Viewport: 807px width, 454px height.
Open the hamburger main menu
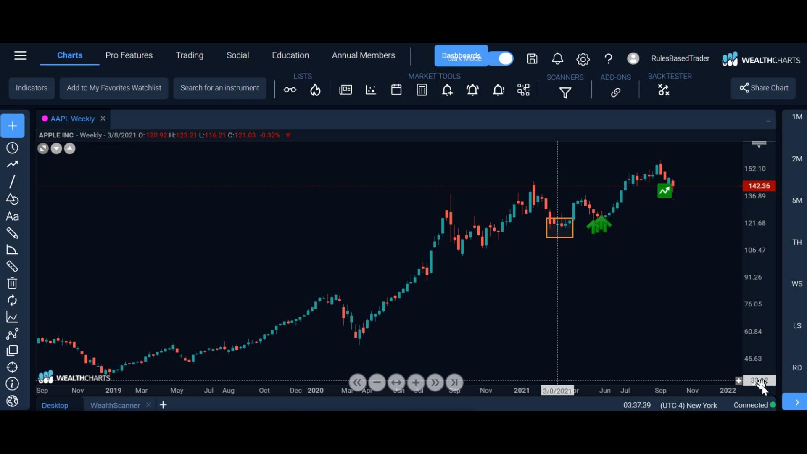tap(20, 55)
